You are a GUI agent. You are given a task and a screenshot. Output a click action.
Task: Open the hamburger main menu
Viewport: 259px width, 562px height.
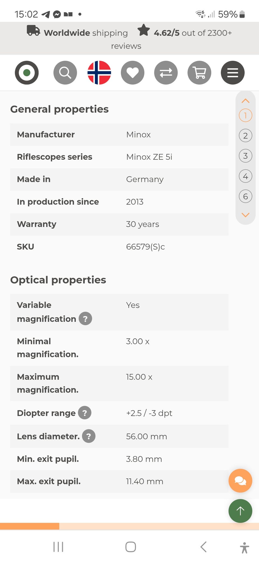click(233, 73)
